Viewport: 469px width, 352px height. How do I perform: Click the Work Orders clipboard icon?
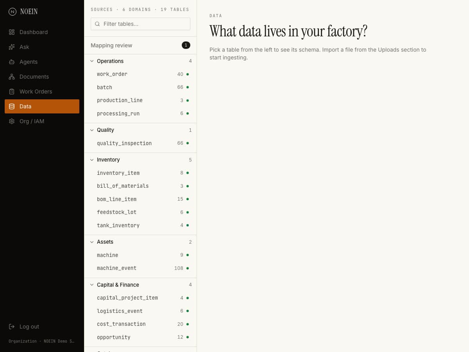point(12,92)
